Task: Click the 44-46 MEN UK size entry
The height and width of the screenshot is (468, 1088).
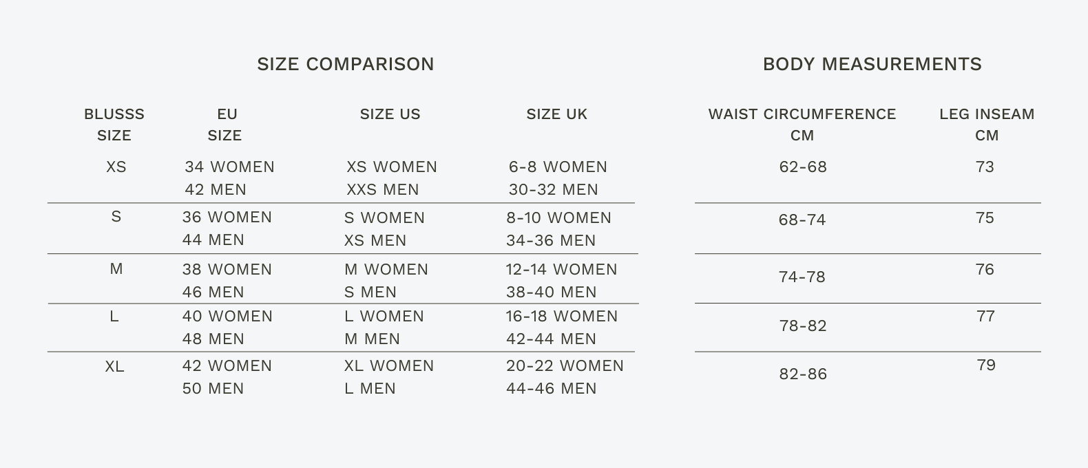Action: tap(551, 389)
